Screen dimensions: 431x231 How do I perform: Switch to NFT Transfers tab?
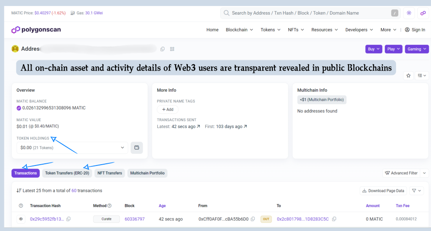click(x=109, y=173)
